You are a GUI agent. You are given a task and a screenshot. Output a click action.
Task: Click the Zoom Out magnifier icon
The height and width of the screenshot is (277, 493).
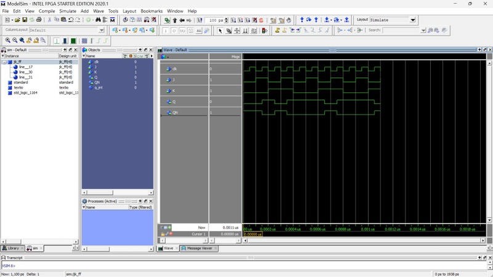tap(15, 41)
